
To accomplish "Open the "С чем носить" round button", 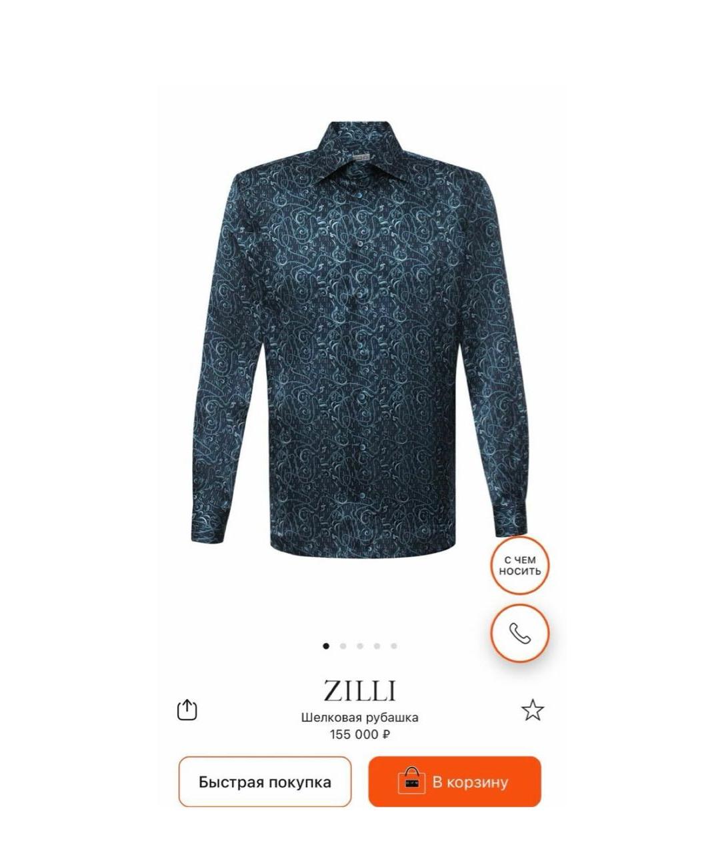I will [x=520, y=566].
